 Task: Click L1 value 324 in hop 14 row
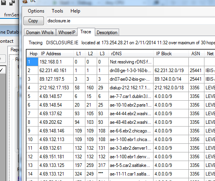(x=79, y=174)
